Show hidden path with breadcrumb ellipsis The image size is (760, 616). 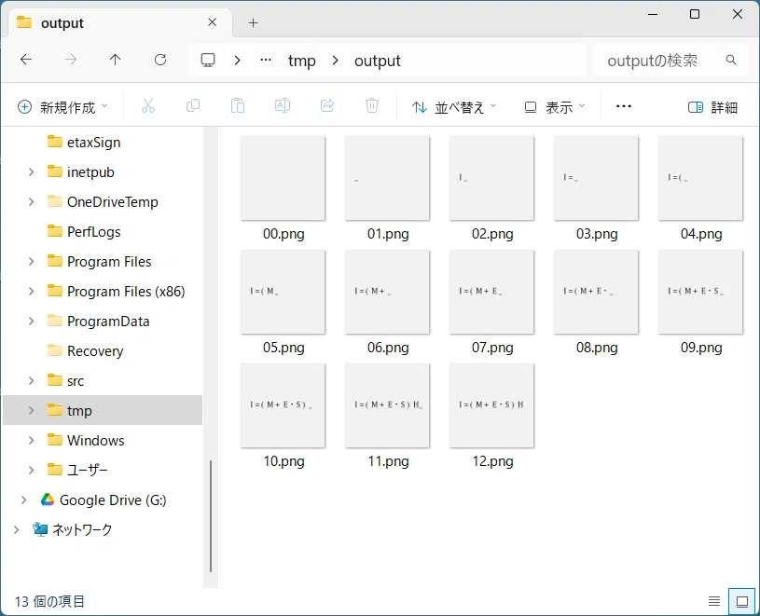tap(266, 60)
